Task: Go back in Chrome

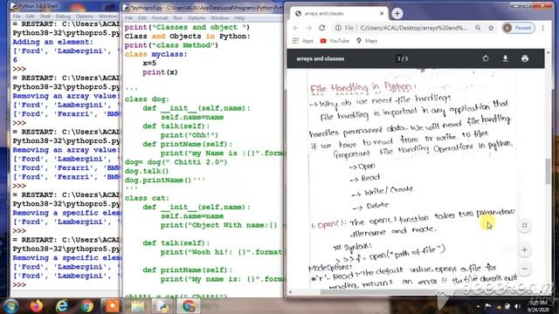Action: (296, 28)
